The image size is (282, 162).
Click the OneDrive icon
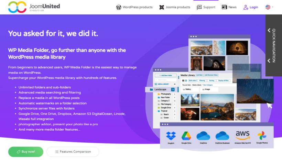[203, 136]
